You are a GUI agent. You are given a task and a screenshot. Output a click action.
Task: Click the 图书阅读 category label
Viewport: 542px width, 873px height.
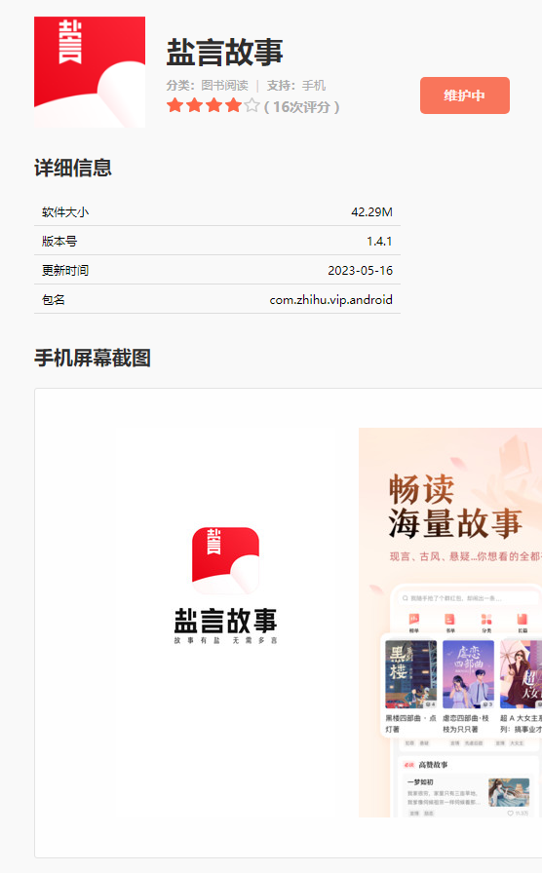pyautogui.click(x=224, y=85)
